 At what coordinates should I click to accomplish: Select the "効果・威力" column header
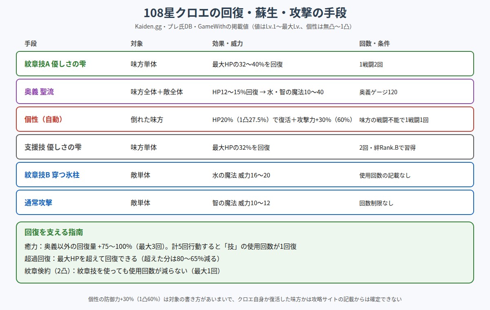(227, 44)
